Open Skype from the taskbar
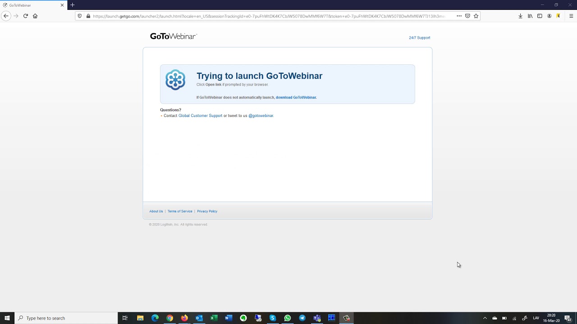 tap(273, 318)
